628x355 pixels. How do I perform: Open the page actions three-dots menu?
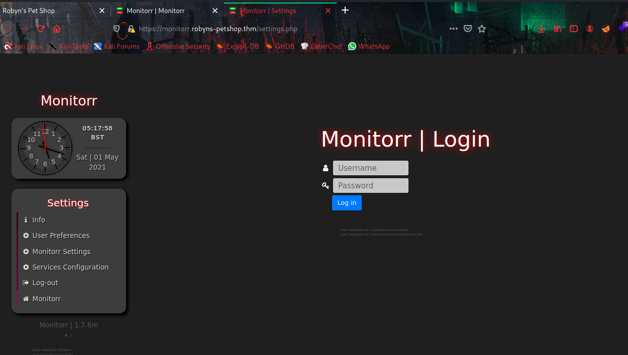click(454, 29)
